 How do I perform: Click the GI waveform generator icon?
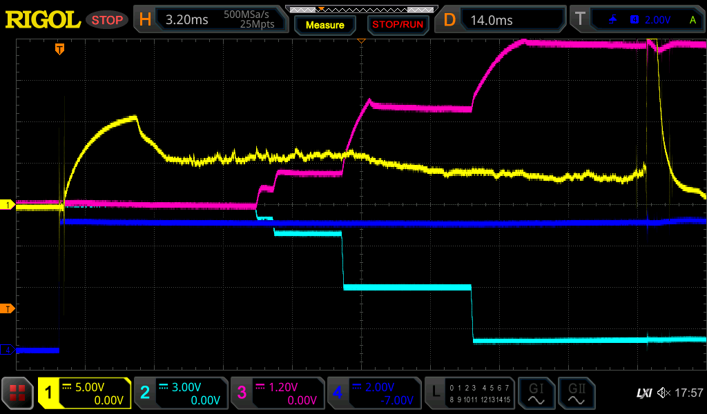535,393
